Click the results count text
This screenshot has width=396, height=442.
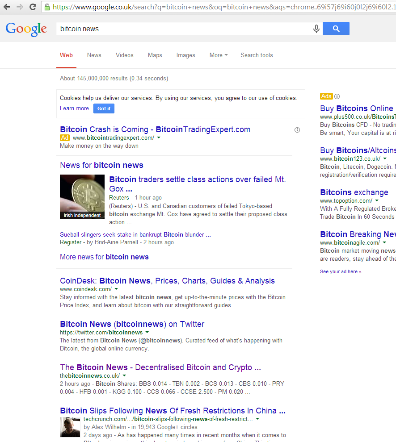(x=114, y=79)
